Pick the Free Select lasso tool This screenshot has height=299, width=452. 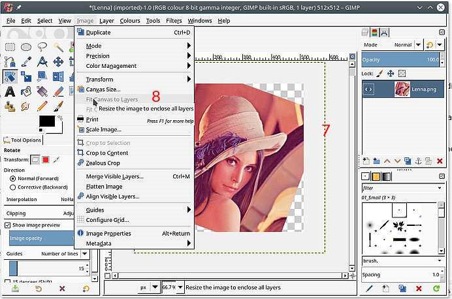(43, 47)
